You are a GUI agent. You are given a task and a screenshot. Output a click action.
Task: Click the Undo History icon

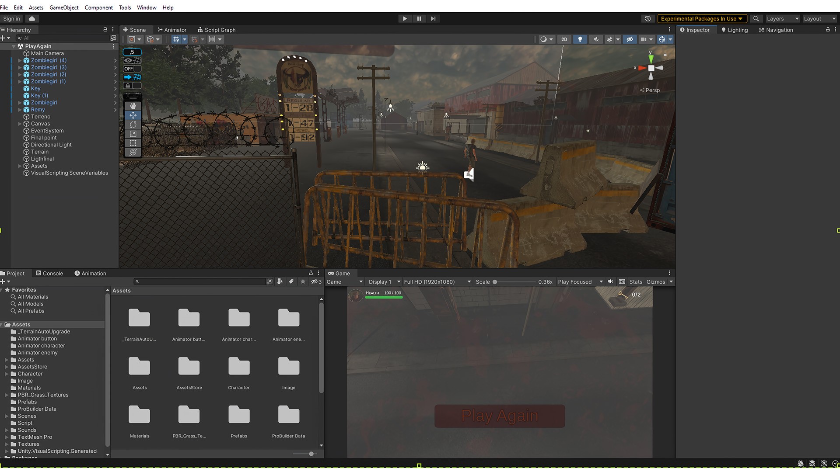click(x=648, y=19)
